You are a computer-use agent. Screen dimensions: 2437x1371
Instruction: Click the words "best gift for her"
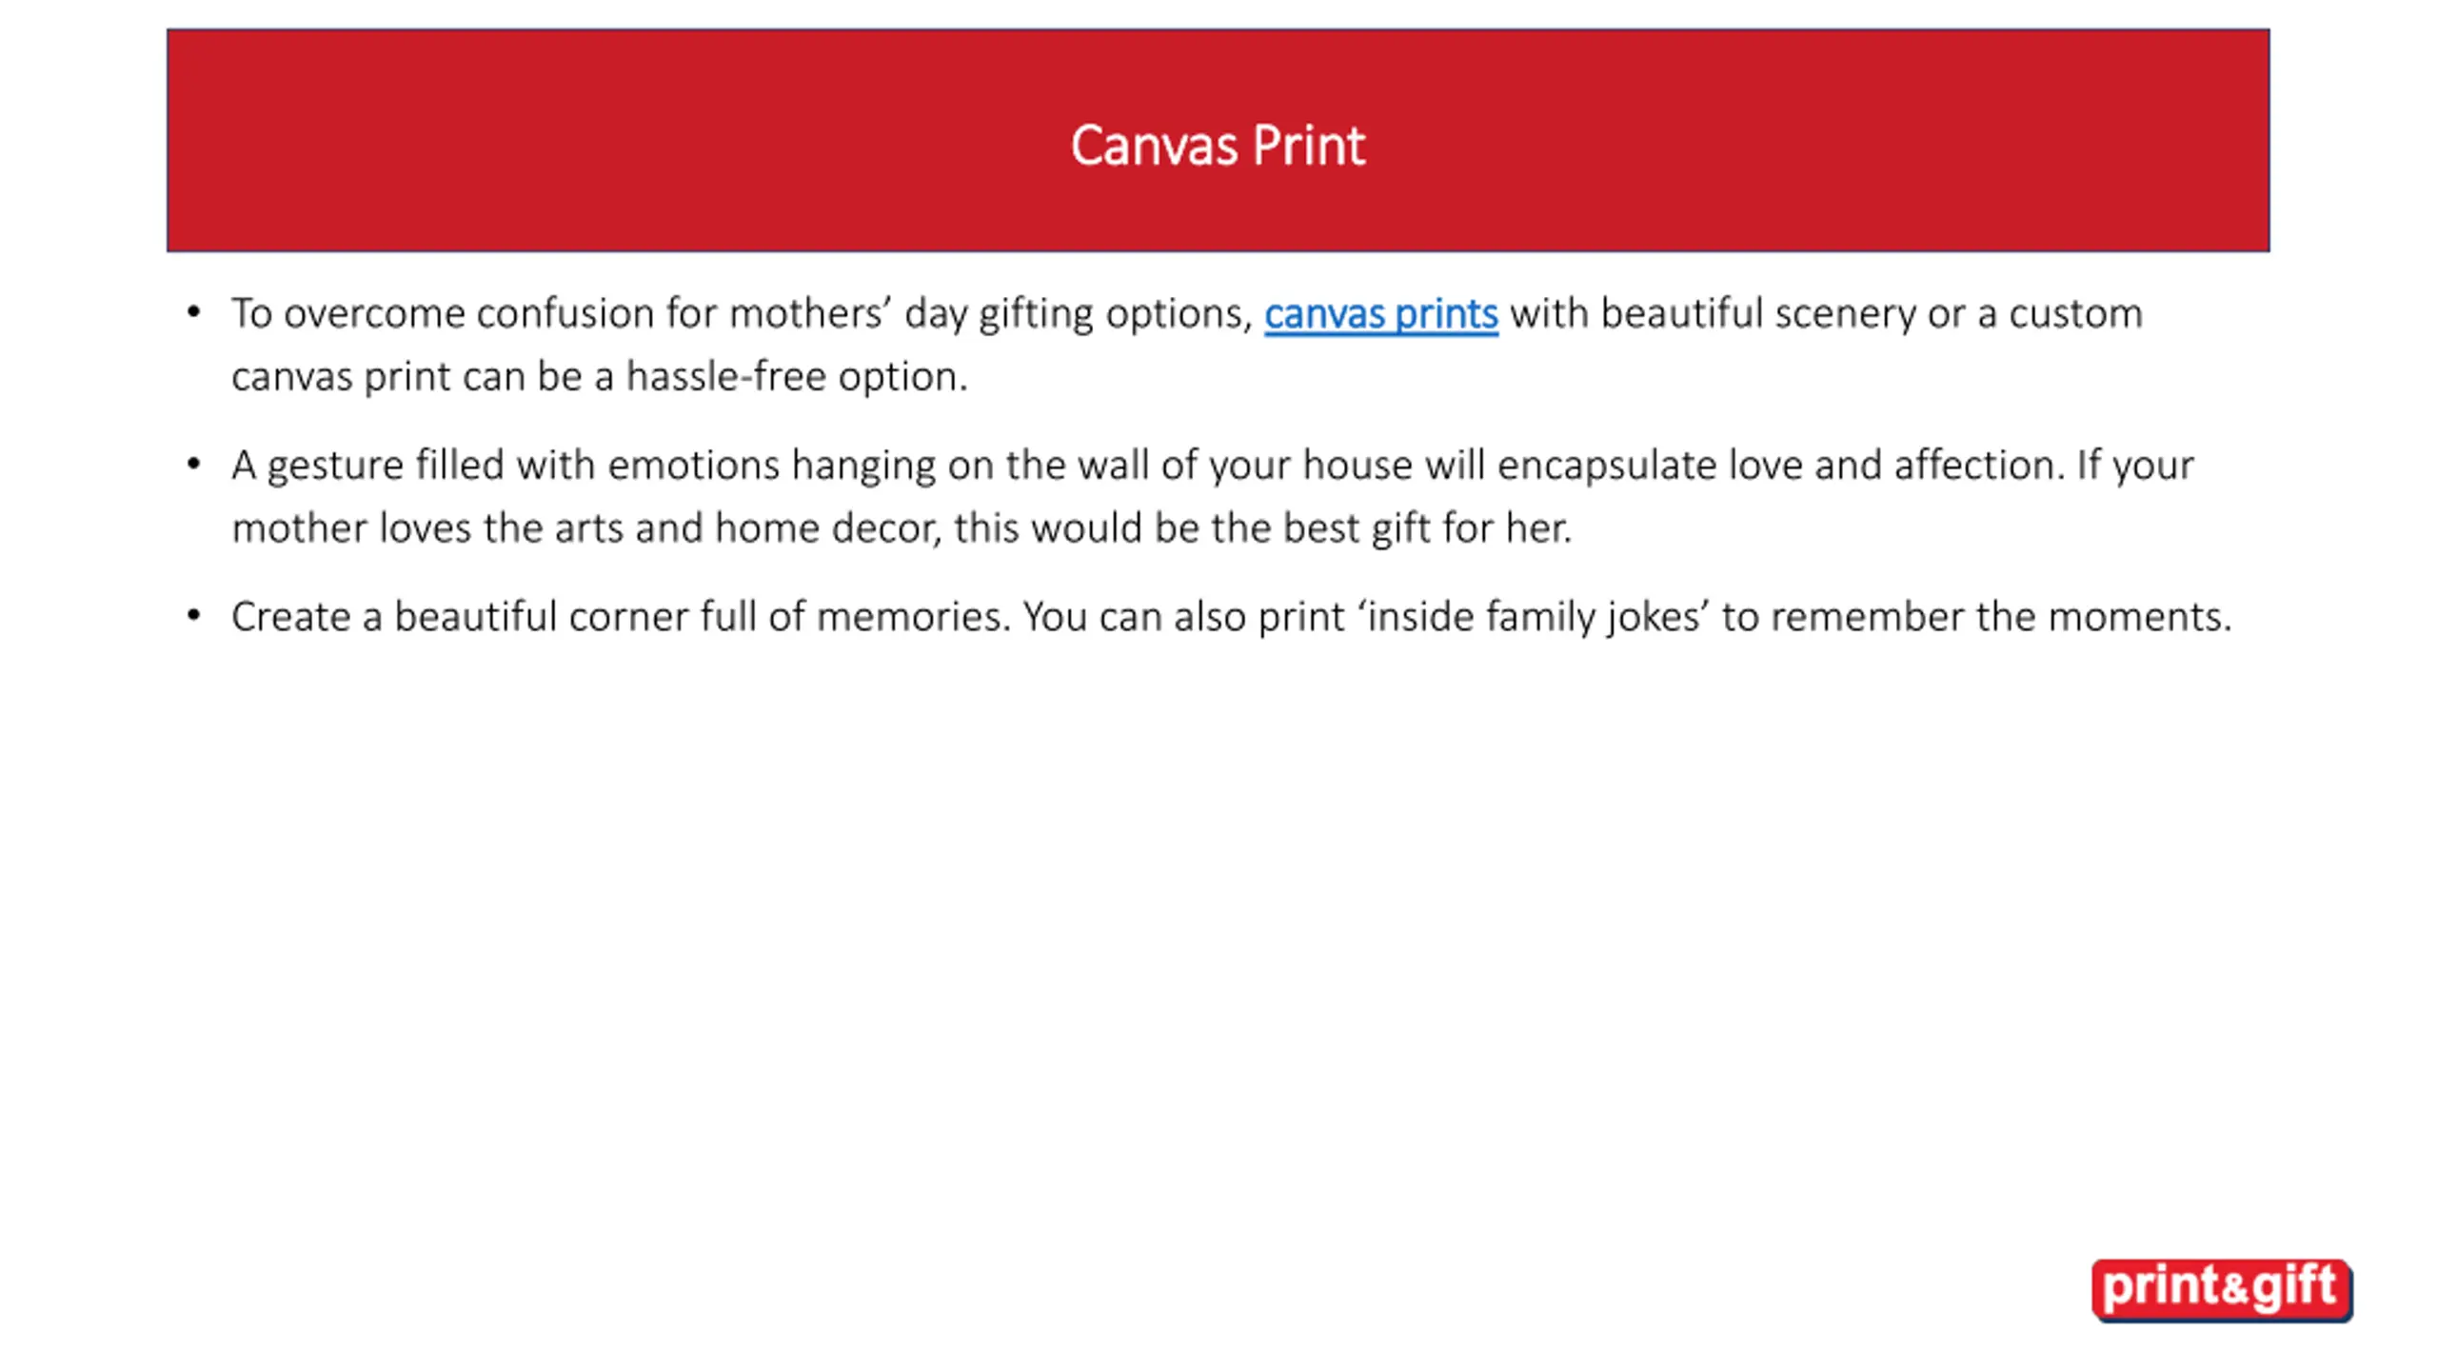coord(1426,528)
